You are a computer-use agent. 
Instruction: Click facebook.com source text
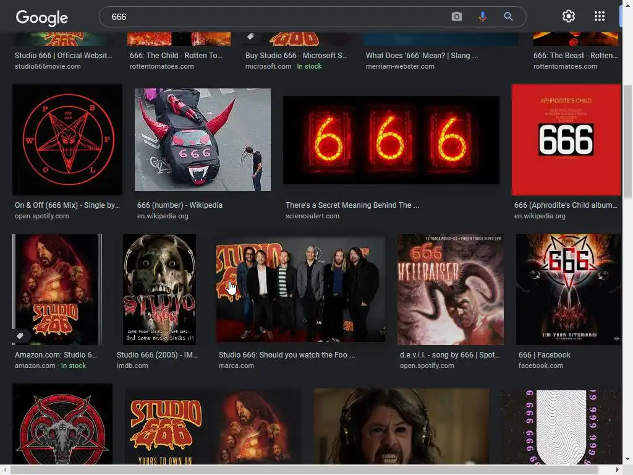540,366
